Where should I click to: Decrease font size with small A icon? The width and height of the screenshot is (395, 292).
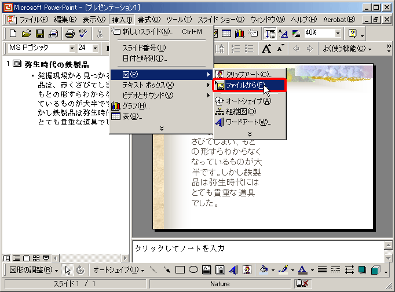pyautogui.click(x=280, y=48)
